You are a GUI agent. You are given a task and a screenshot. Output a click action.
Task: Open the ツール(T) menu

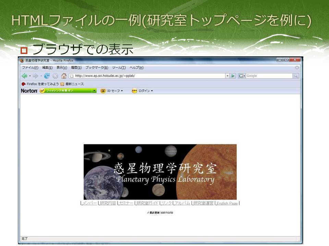[x=119, y=68]
